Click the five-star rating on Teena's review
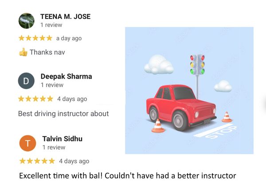Screen dimensions: 266x194 click(35, 38)
